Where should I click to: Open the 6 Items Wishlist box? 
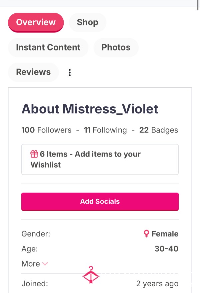(100, 160)
